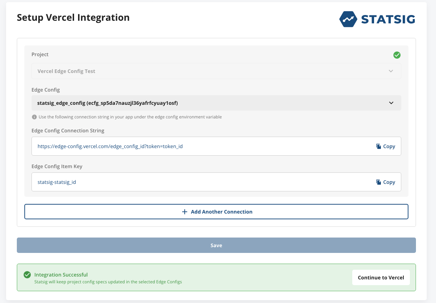Click the hint about the connection string environment variable
Image resolution: width=436 pixels, height=303 pixels.
[x=130, y=117]
